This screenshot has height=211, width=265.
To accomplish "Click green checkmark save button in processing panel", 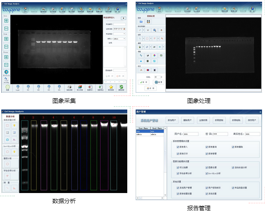I will pyautogui.click(x=144, y=82).
